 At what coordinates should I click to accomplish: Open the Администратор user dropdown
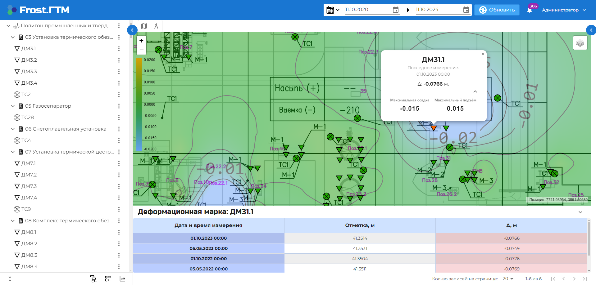(564, 10)
